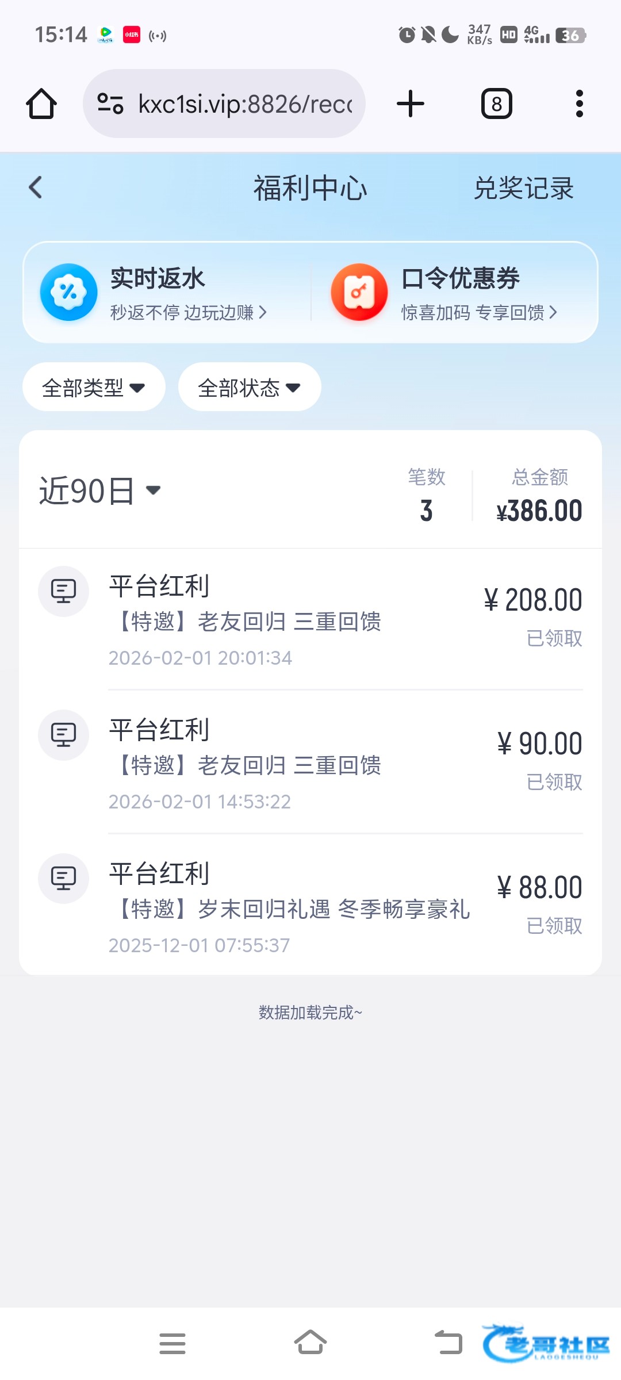Expand the 全部状态 filter dropdown
Viewport: 621px width, 1380px height.
point(250,388)
